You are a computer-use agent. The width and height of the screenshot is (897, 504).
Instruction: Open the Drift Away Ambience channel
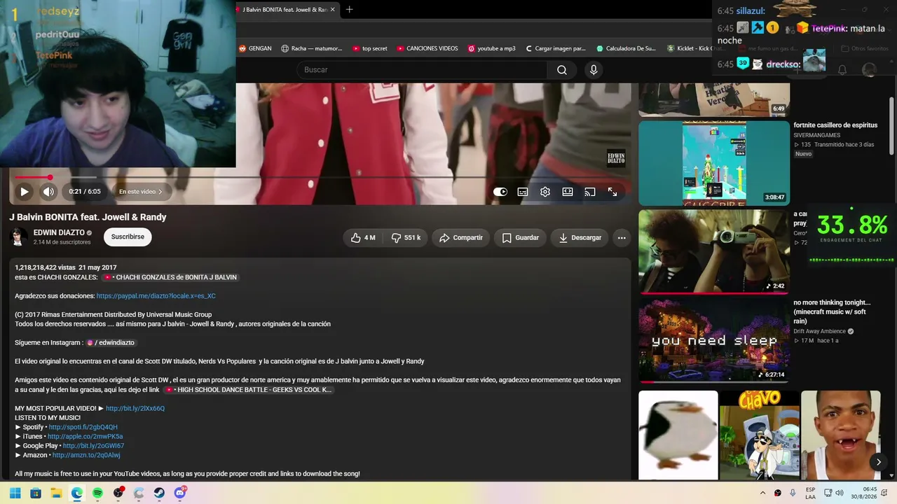pos(819,331)
